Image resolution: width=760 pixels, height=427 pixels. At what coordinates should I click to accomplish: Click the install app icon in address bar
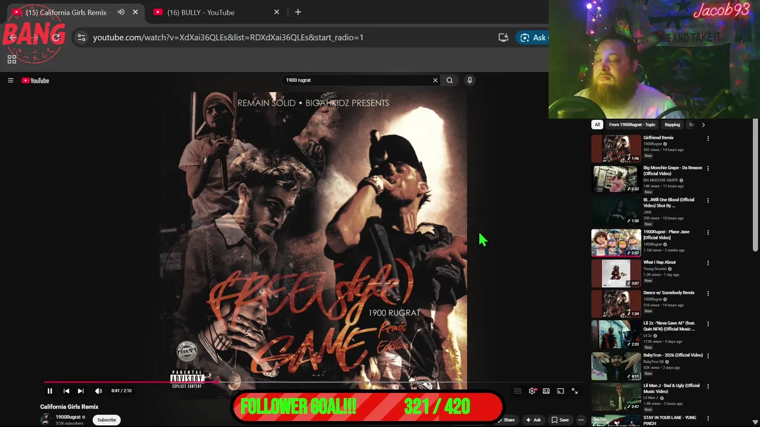click(503, 37)
